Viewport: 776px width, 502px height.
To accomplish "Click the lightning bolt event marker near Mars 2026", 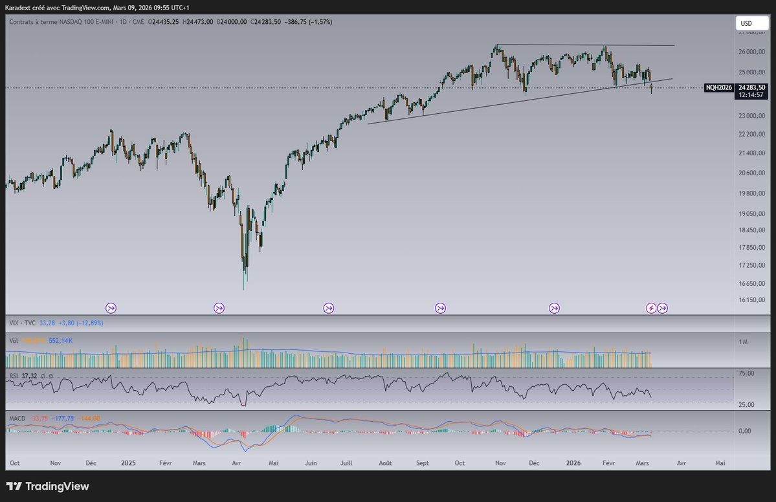I will click(x=651, y=308).
